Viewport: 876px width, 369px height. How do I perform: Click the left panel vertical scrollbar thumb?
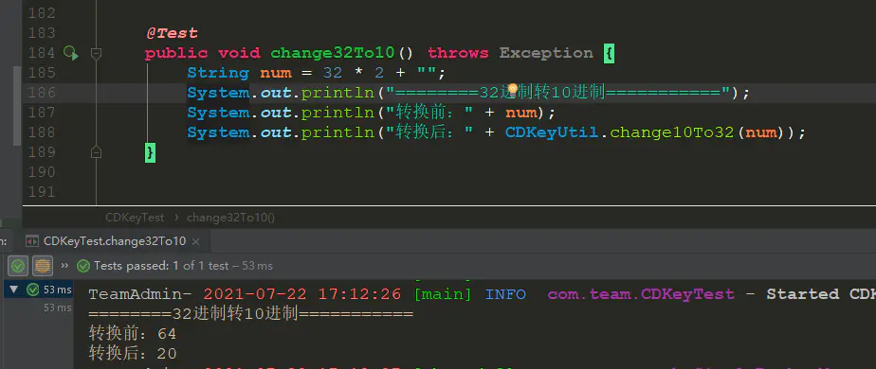17,105
